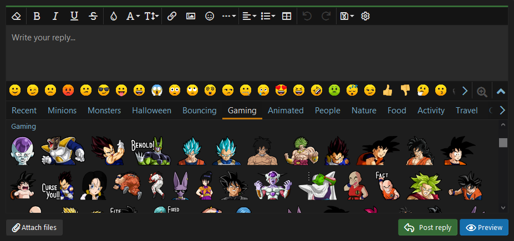This screenshot has height=241, width=514.
Task: Open the smilies emoji icon in toolbar
Action: click(x=210, y=16)
